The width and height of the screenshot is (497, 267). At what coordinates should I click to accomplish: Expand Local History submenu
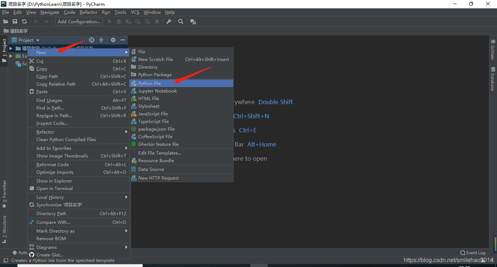tap(79, 197)
